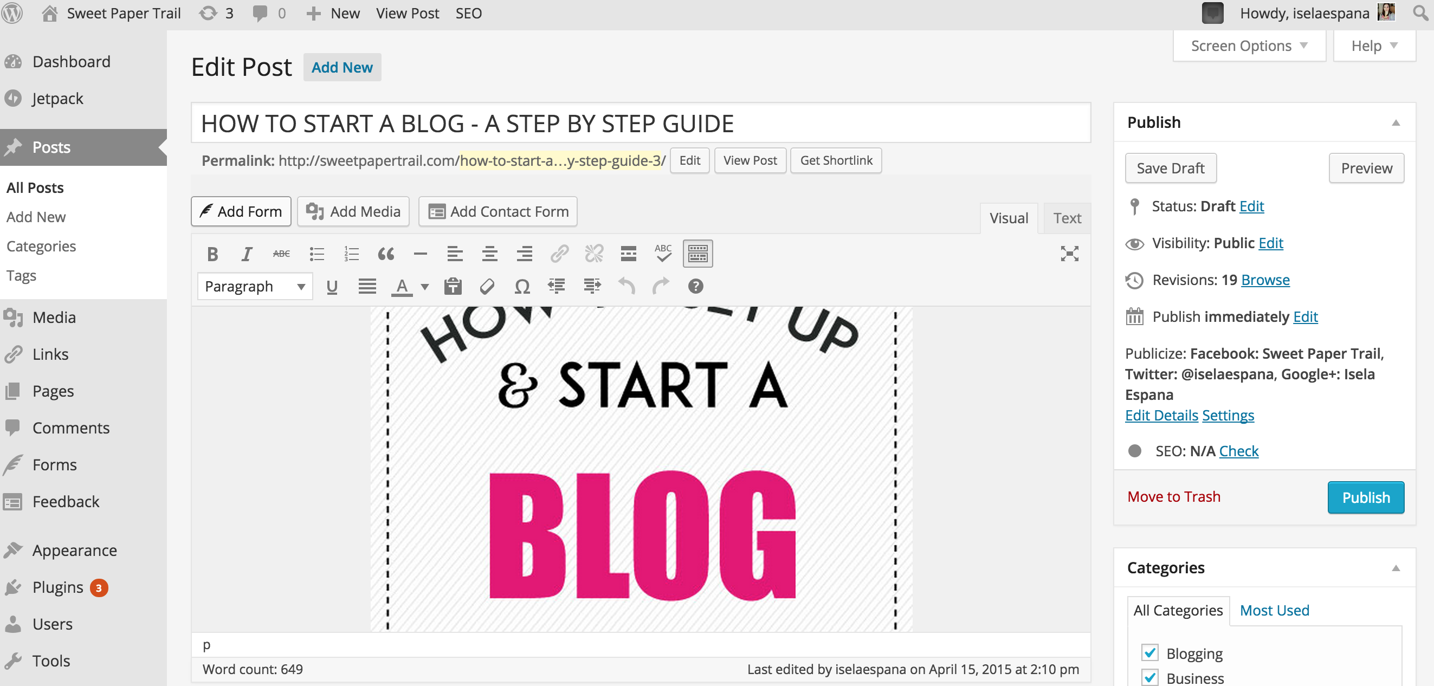Insert special character with omega icon
The width and height of the screenshot is (1434, 686).
(521, 287)
